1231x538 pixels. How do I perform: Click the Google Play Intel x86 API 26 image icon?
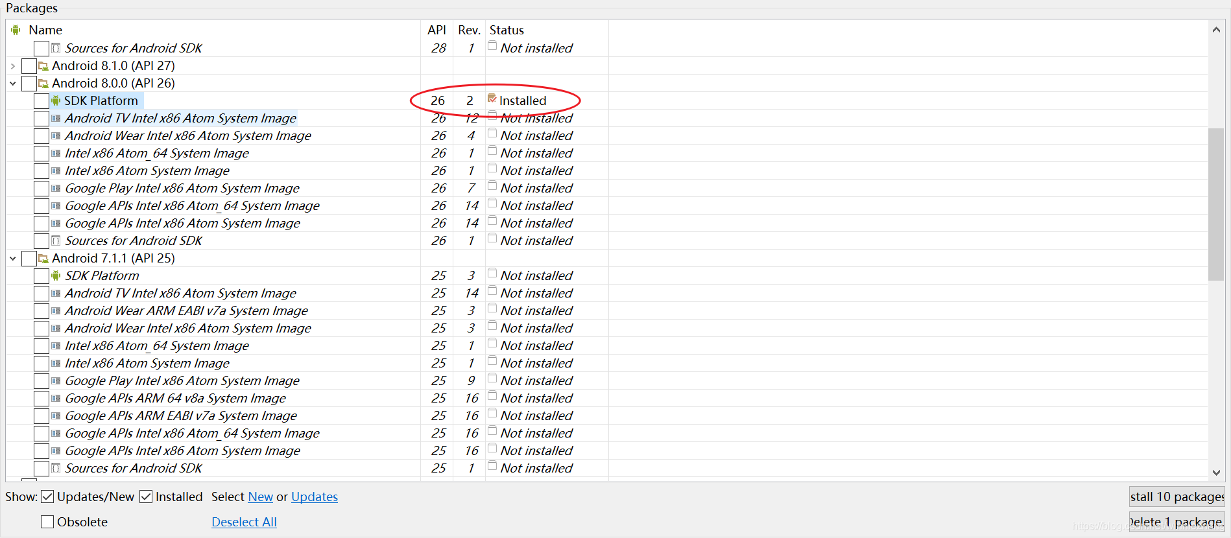[x=56, y=188]
